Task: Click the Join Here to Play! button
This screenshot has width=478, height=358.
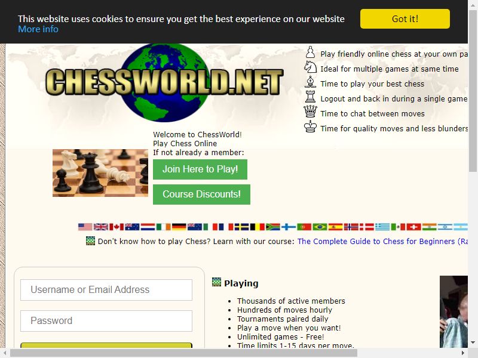Action: 200,169
